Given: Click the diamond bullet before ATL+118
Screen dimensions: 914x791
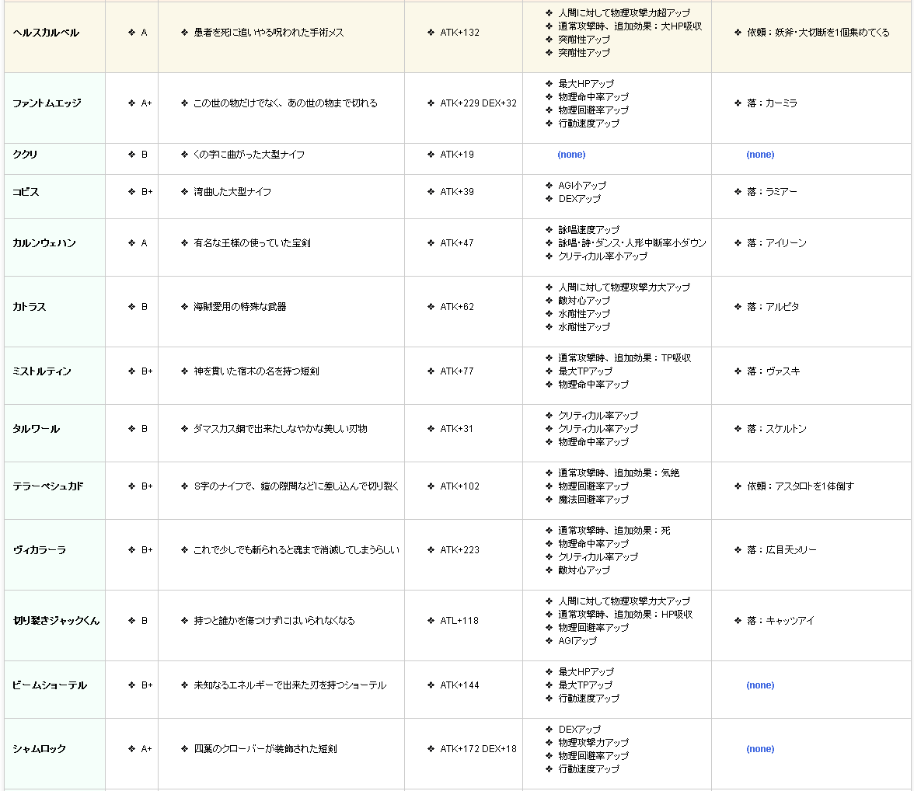Looking at the screenshot, I should pyautogui.click(x=431, y=621).
